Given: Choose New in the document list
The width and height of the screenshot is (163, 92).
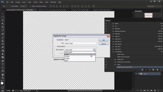Looking at the screenshot, I should pos(80,61).
